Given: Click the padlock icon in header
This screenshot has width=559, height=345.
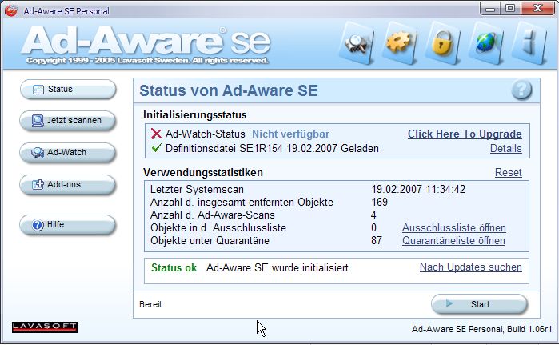Looking at the screenshot, I should coord(442,43).
